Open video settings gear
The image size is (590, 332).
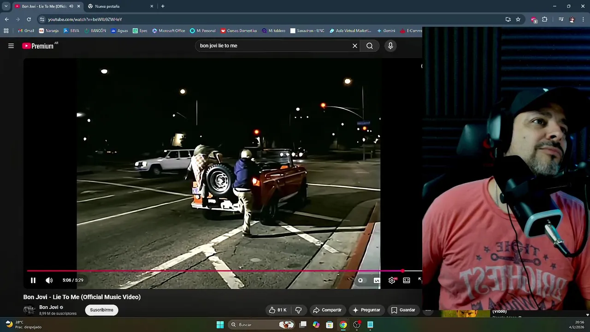pos(392,280)
